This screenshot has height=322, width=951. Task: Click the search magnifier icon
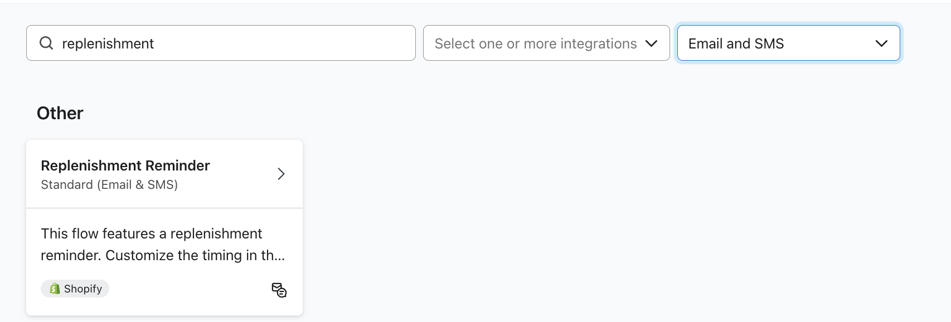(x=46, y=43)
